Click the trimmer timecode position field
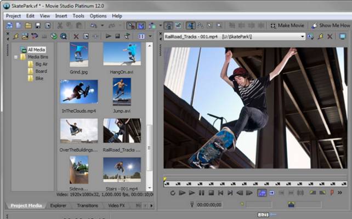352x219 pixels. (209, 205)
